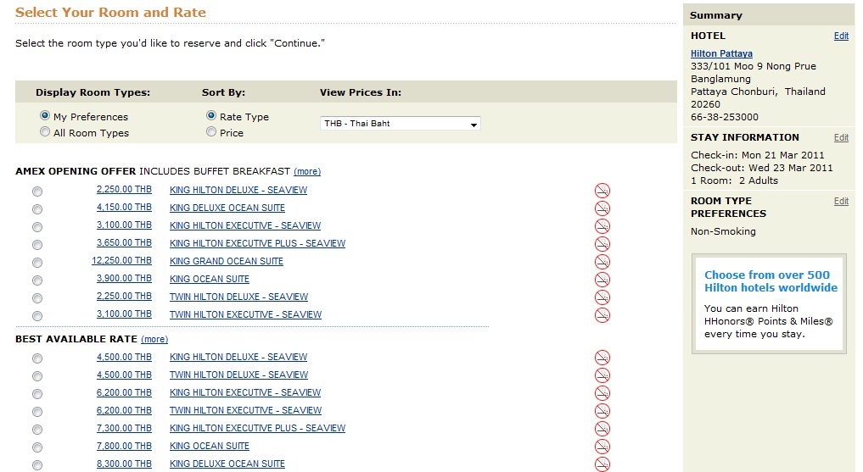Open AMEX KING DELUXE OCEAN SUITE room link

[227, 208]
